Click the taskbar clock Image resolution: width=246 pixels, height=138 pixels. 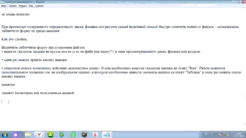tap(239, 135)
